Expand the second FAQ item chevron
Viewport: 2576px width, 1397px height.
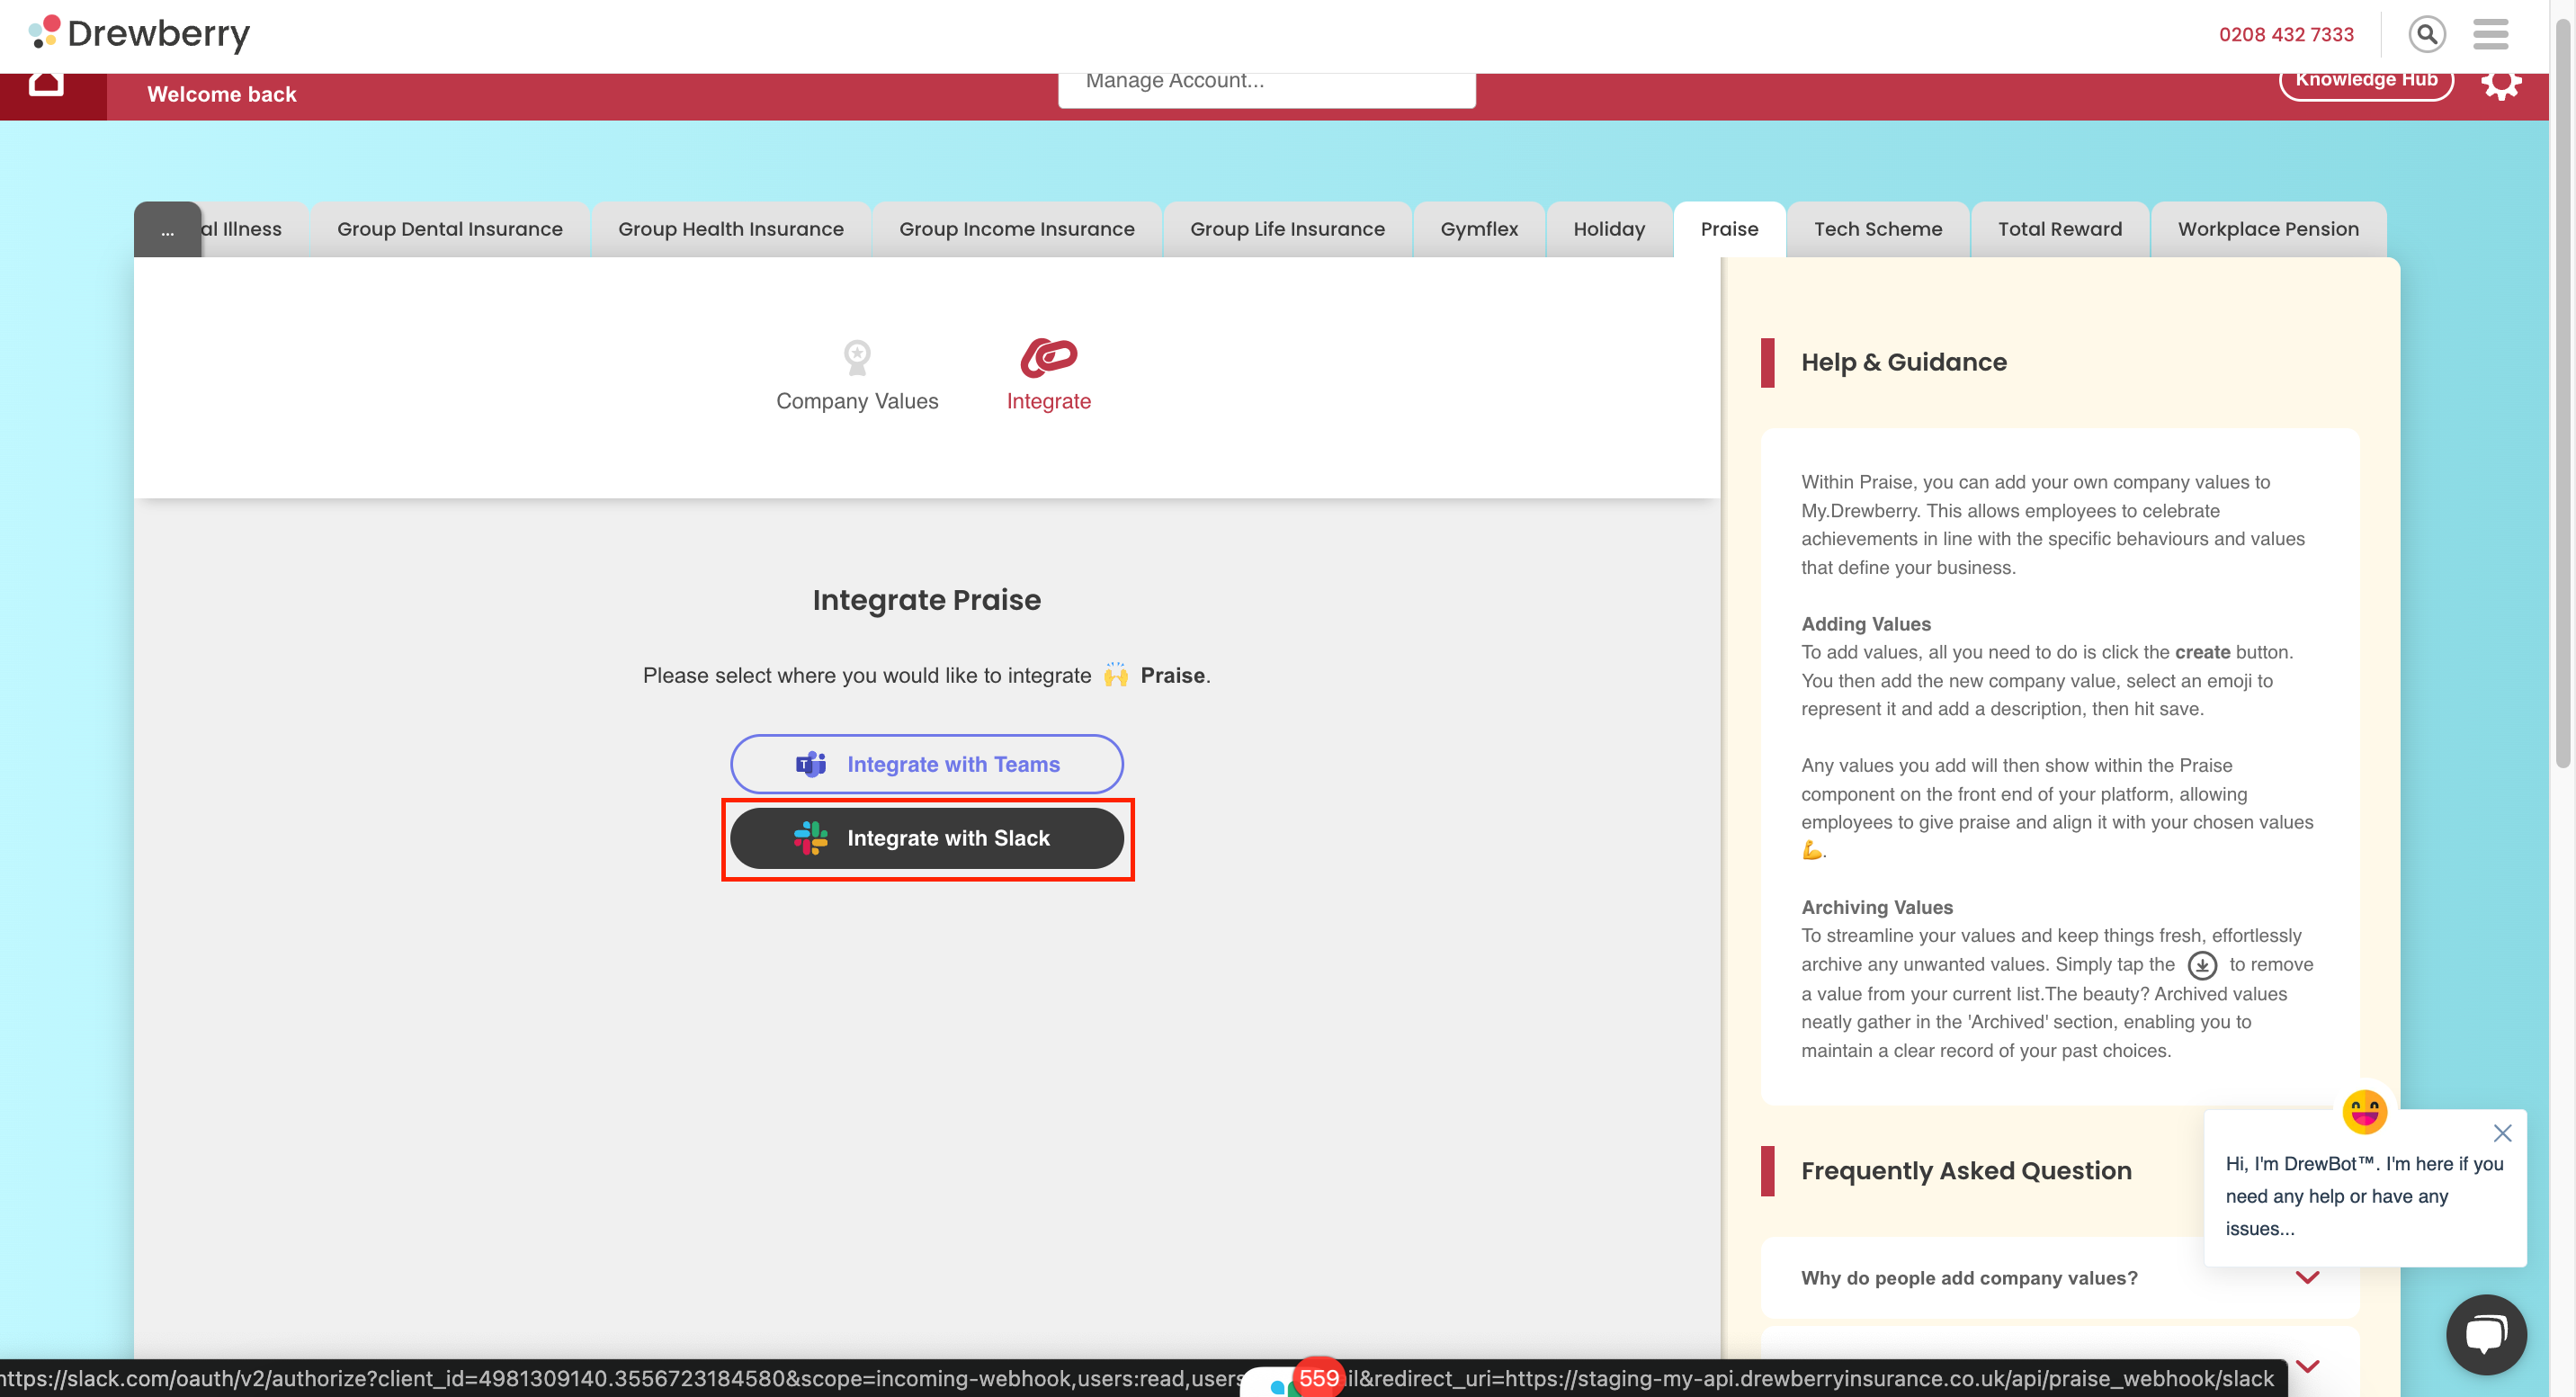tap(2307, 1366)
